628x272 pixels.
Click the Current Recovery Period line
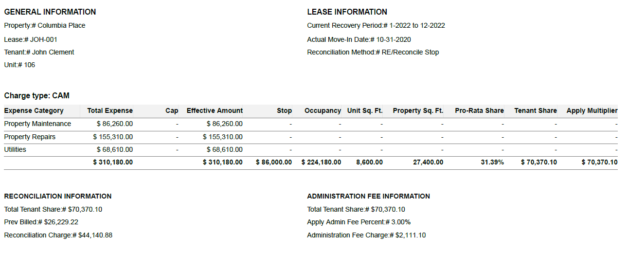[x=376, y=26]
